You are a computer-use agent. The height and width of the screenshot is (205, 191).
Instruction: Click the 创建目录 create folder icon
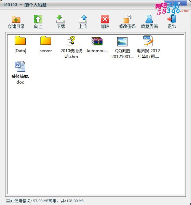[x=16, y=19]
